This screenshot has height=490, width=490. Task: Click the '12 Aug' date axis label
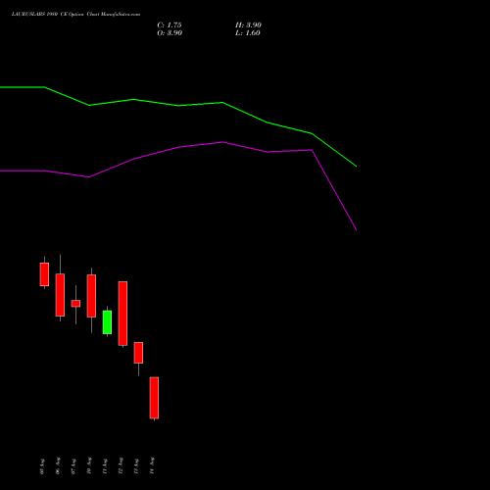[x=121, y=465]
